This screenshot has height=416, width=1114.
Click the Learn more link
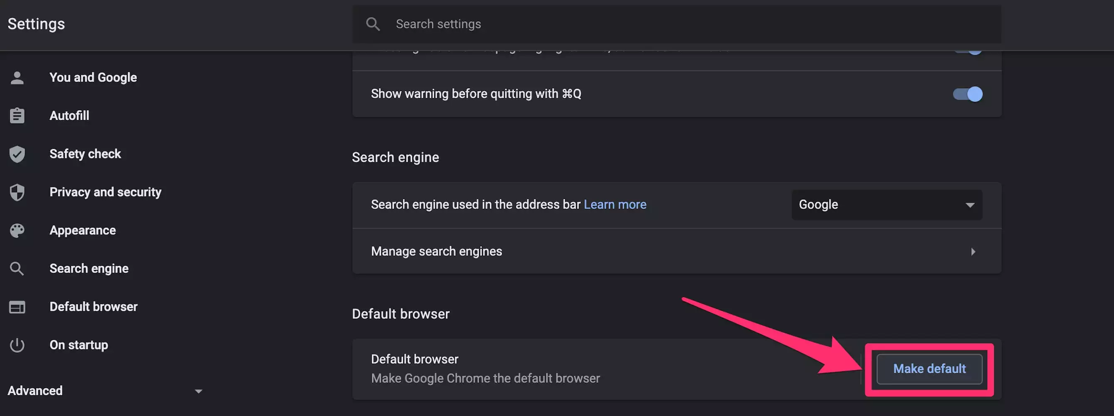pos(615,204)
